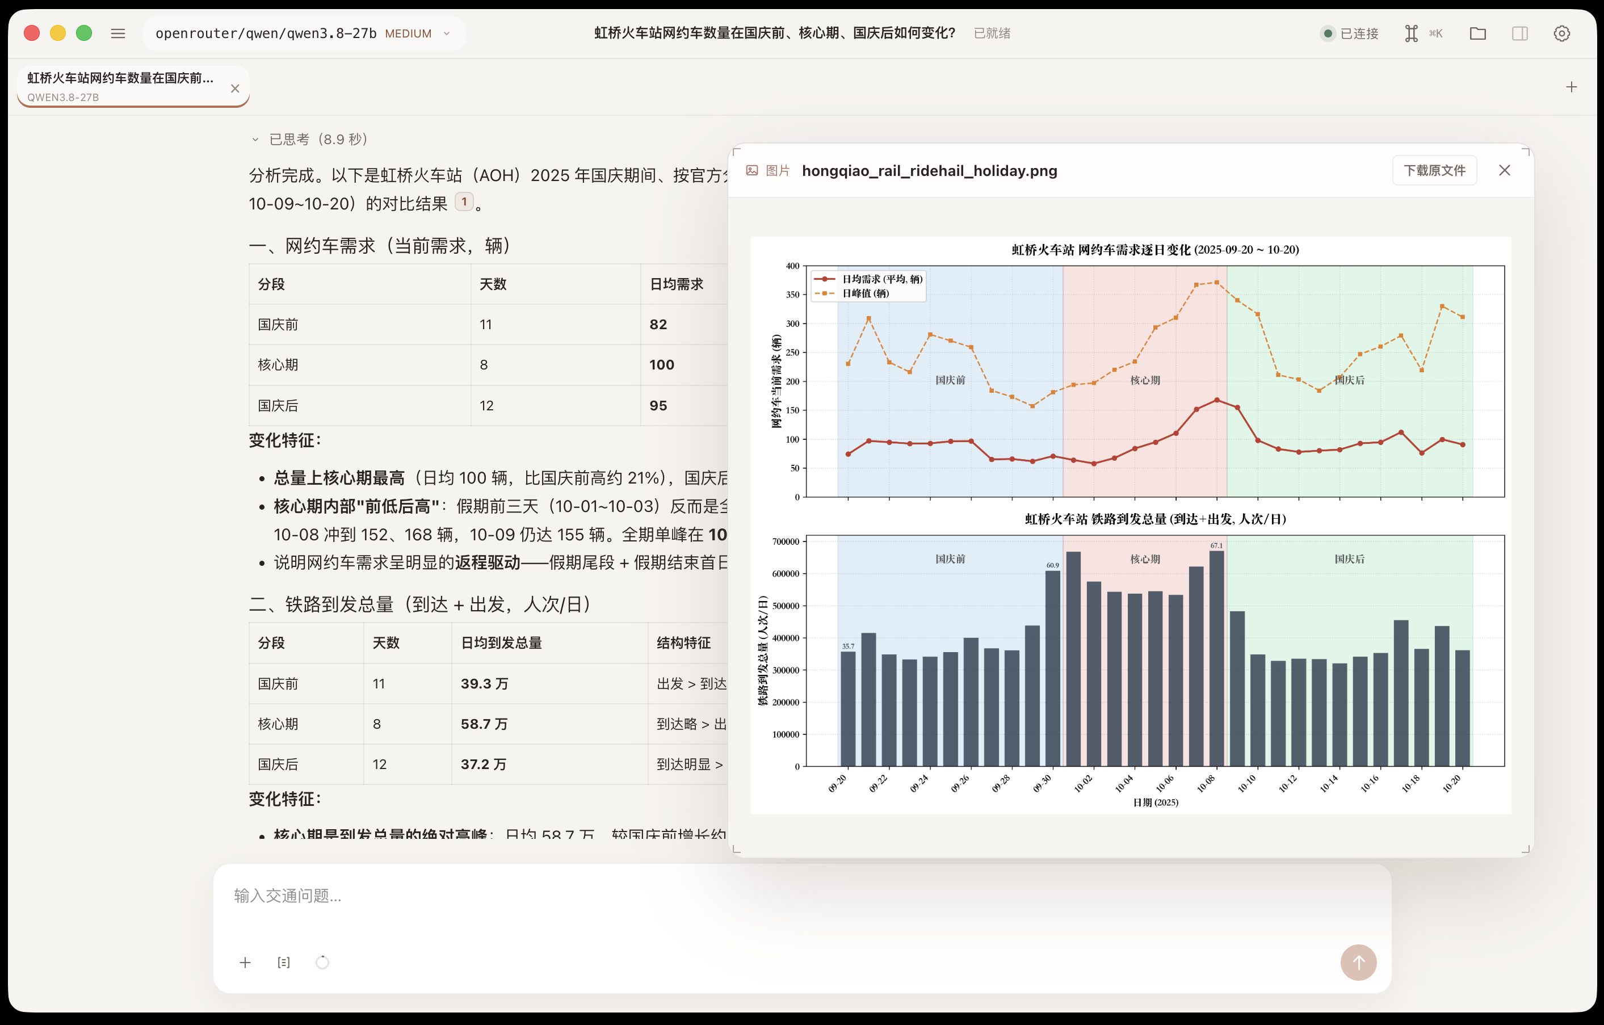Image resolution: width=1604 pixels, height=1025 pixels.
Task: Click the file name hongqiao_rail_ridehail_holiday.png
Action: (929, 170)
